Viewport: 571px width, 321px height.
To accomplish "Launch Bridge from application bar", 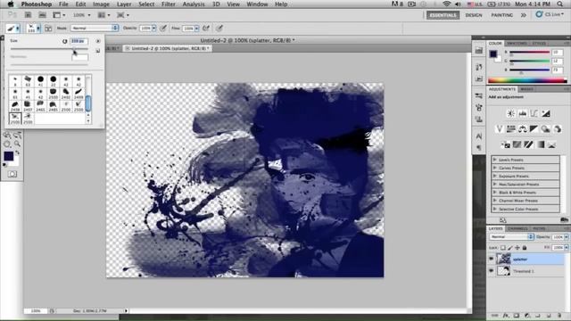I will [x=28, y=15].
